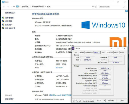Click the CPU-Z title bar app icon

pos(73,49)
